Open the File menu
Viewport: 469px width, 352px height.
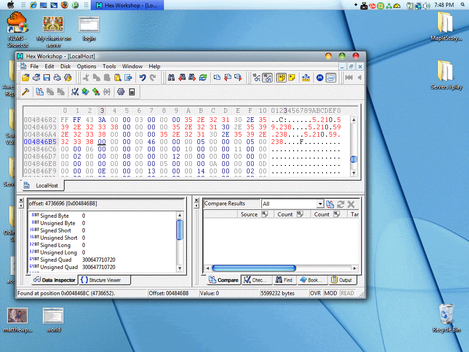click(x=34, y=66)
